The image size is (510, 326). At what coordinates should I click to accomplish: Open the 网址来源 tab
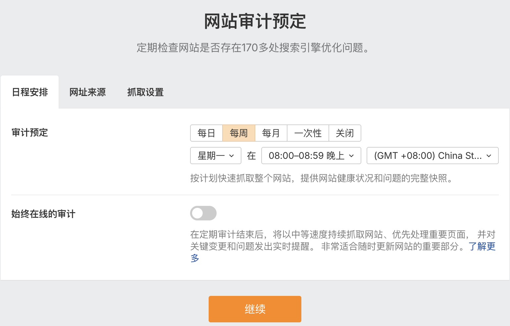tap(87, 92)
